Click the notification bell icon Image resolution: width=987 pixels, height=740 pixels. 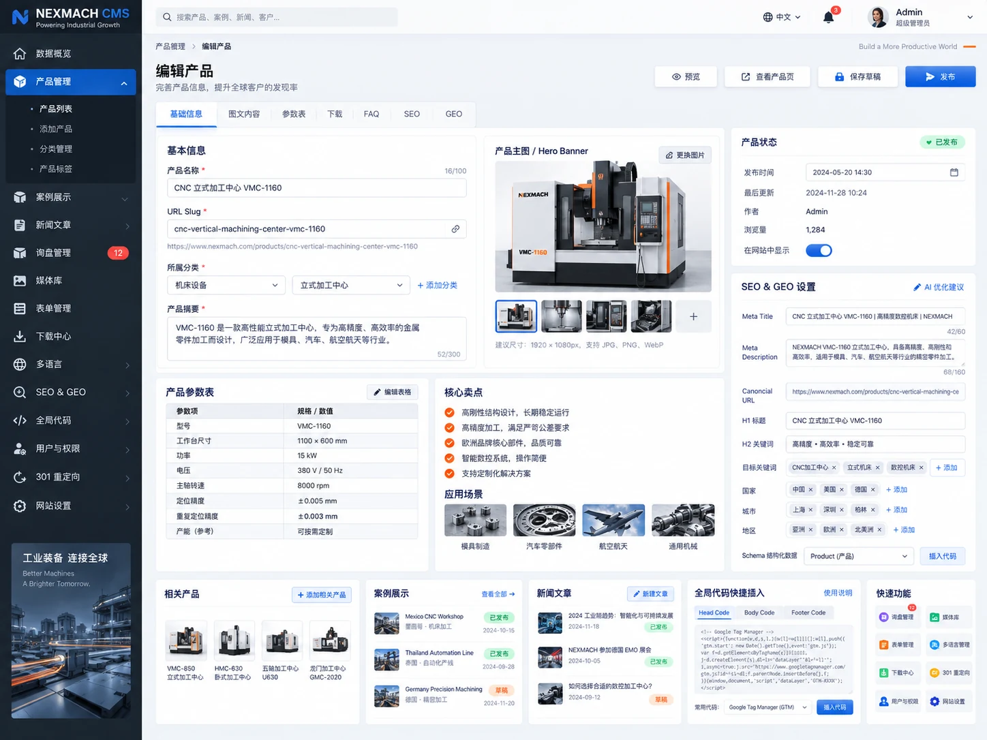pyautogui.click(x=828, y=17)
